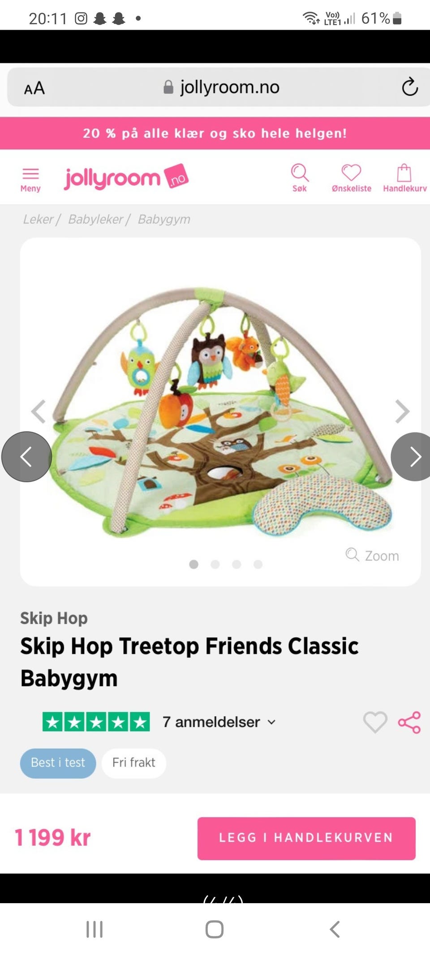This screenshot has width=430, height=957.
Task: Click Legg i handlekurven button
Action: tap(306, 838)
